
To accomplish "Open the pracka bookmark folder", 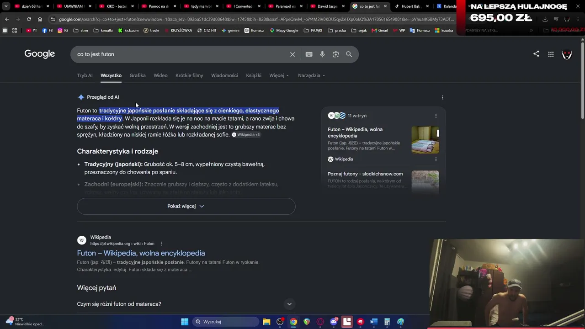I will point(337,30).
